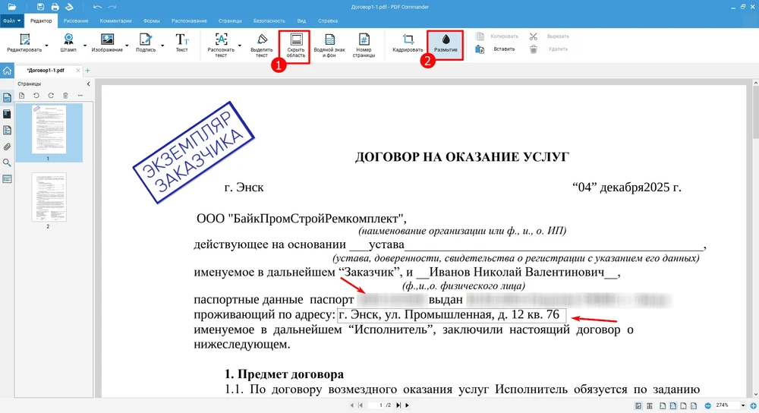Click the Скрыть область tool
This screenshot has width=759, height=413.
pos(296,45)
